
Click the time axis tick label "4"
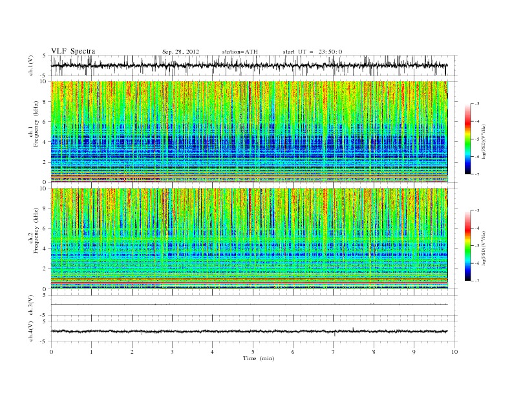coord(212,352)
